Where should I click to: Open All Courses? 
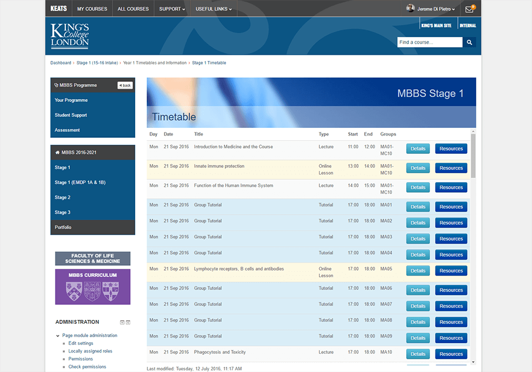(133, 9)
